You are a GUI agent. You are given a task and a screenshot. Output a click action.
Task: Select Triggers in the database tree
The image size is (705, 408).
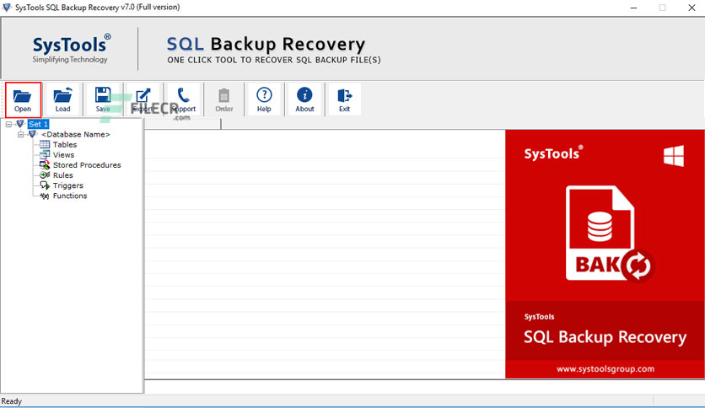tap(68, 185)
